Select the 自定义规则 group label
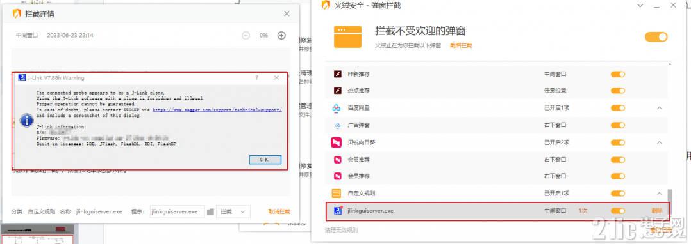 point(362,193)
